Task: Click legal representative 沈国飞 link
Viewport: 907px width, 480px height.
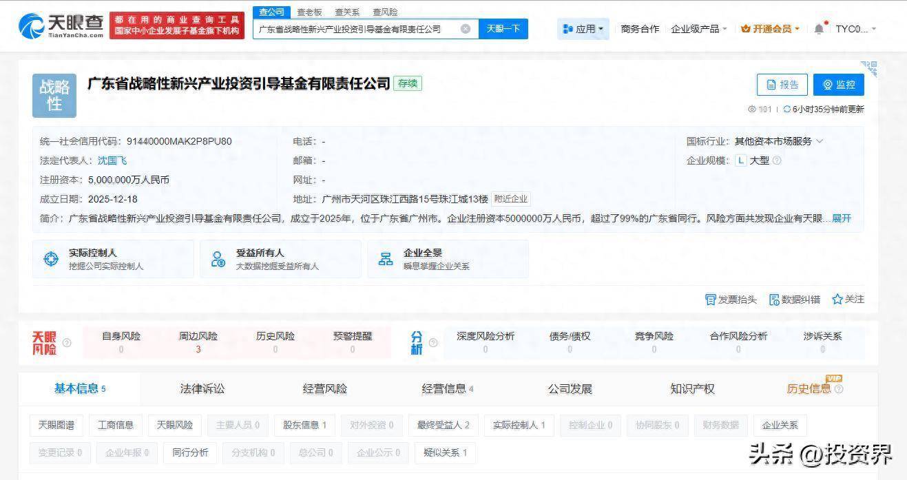Action: tap(112, 160)
